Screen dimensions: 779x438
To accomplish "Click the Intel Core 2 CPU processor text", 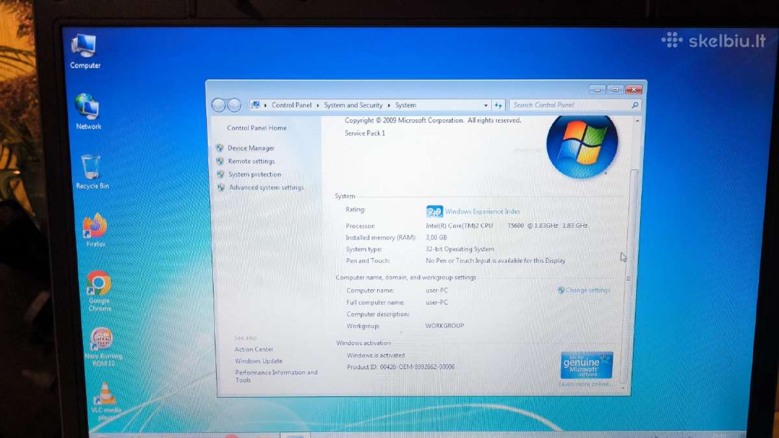I will point(507,226).
